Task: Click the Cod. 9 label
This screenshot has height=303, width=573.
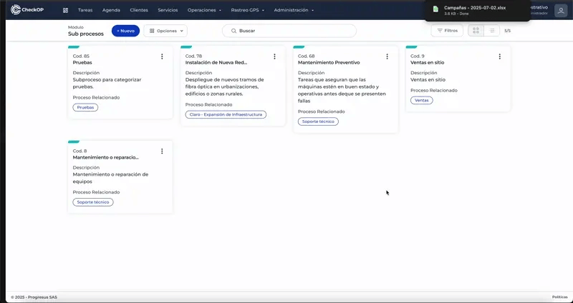Action: coord(418,56)
